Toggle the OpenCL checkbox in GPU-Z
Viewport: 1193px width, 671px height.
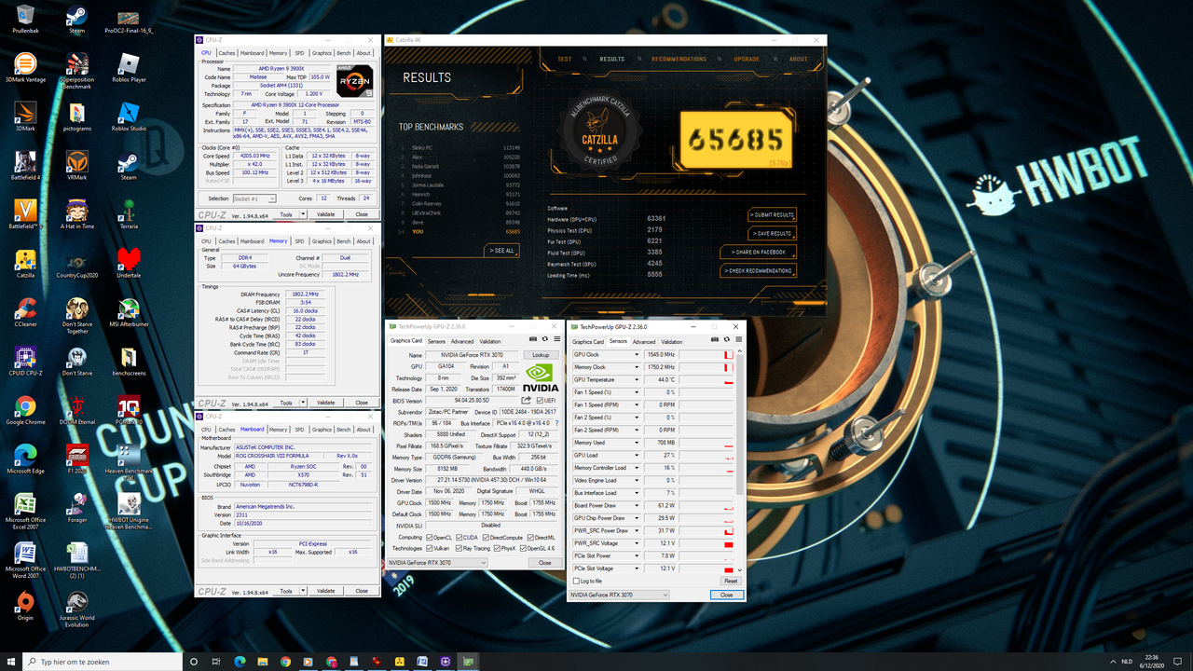[x=430, y=538]
